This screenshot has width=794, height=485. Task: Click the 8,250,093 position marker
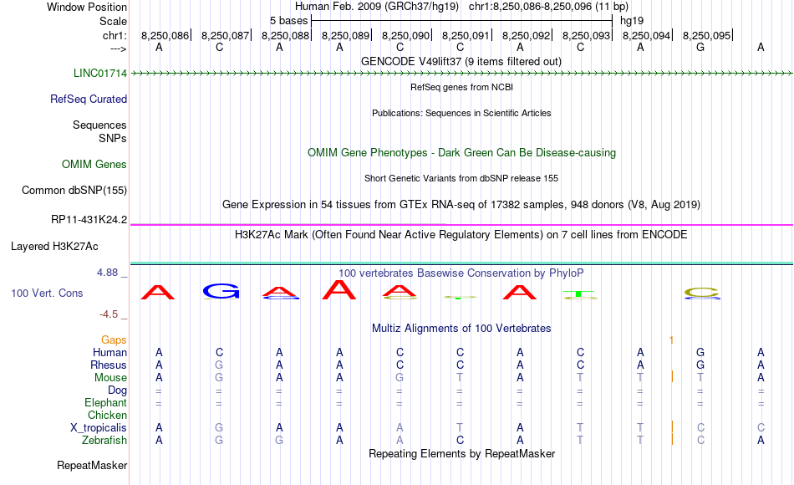pos(587,35)
